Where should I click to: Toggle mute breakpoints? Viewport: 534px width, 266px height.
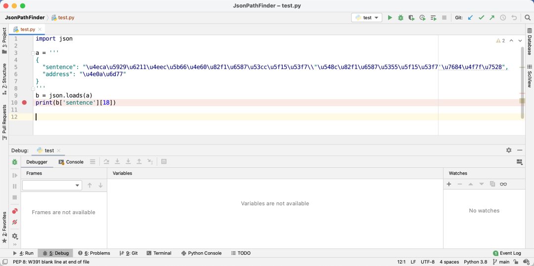pos(15,222)
